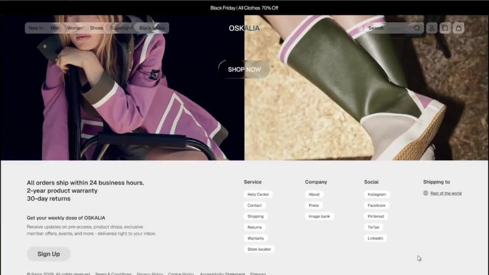Click the Service column heading
The height and width of the screenshot is (275, 489).
pyautogui.click(x=253, y=182)
